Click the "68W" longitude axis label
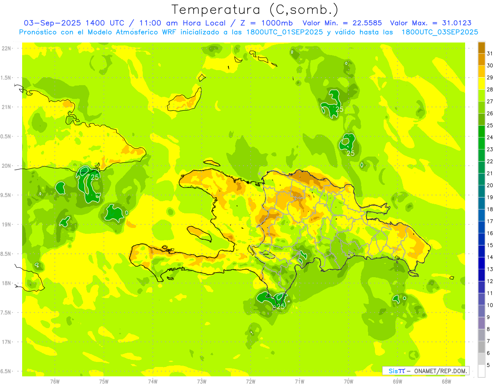501x387 pixels. [446, 381]
